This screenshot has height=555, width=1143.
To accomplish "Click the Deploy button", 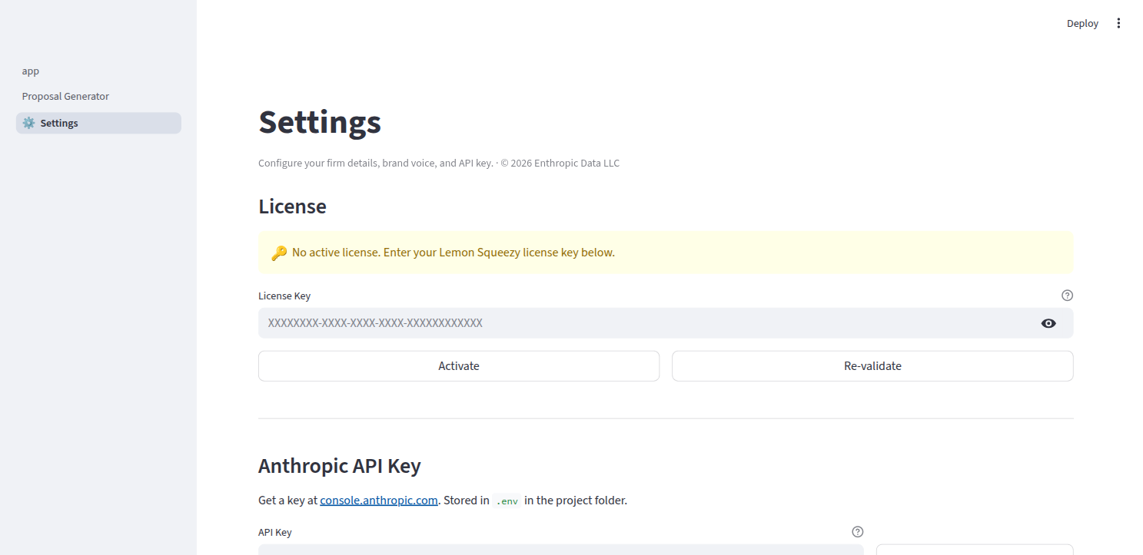I will tap(1082, 23).
